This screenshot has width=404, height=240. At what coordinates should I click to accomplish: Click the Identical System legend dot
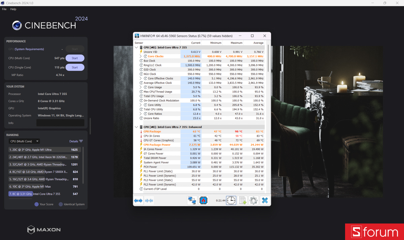(x=61, y=204)
